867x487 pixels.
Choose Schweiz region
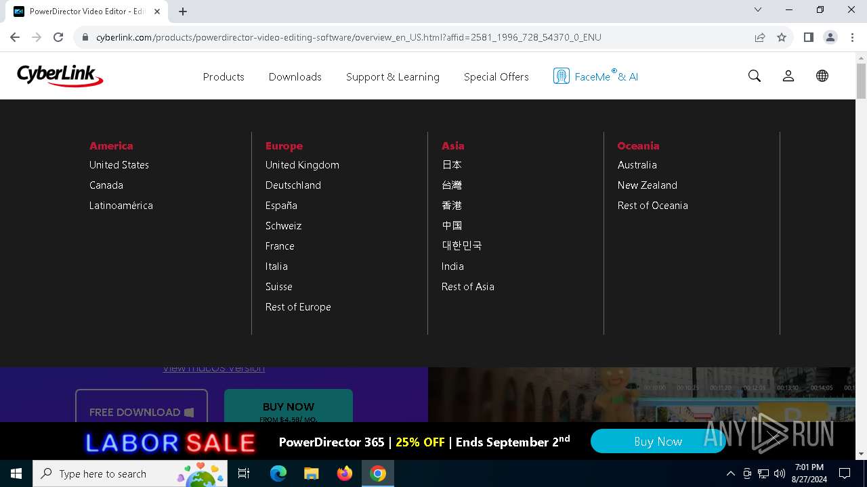[283, 225]
